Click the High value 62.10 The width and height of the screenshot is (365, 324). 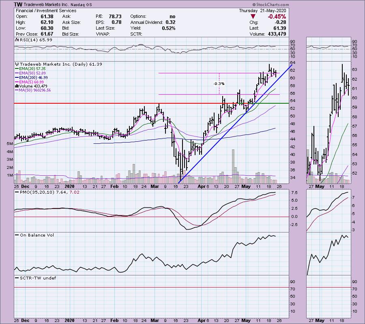pos(47,22)
